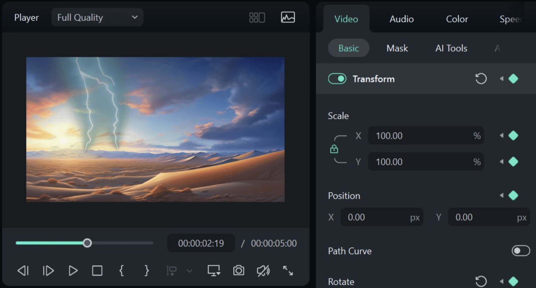Screen dimensions: 536x288
Task: Disable the Transform toggle
Action: (337, 79)
